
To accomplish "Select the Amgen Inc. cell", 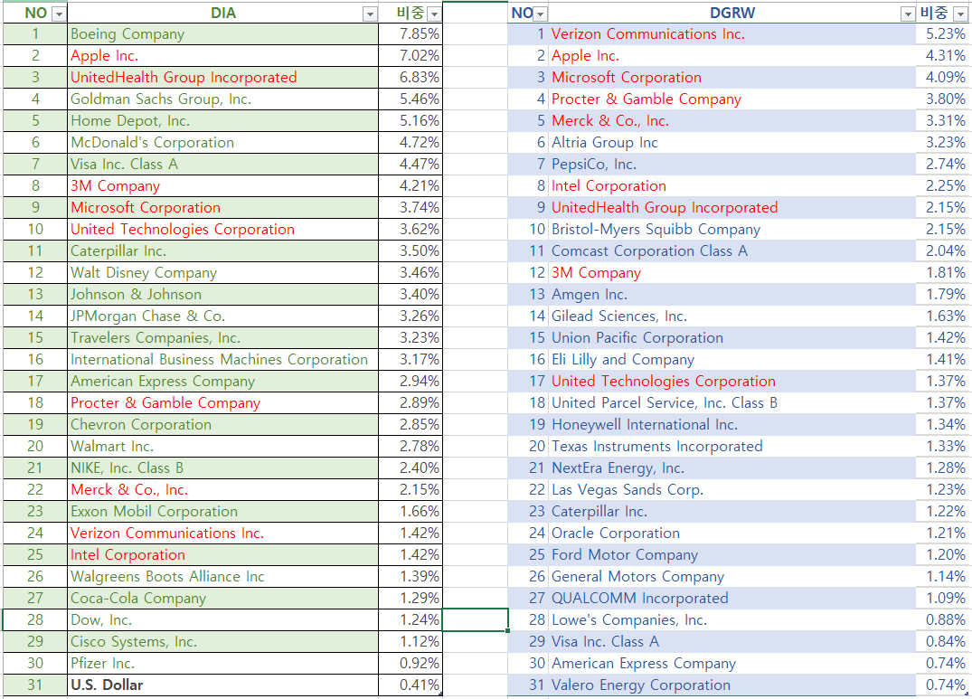I will pyautogui.click(x=732, y=295).
